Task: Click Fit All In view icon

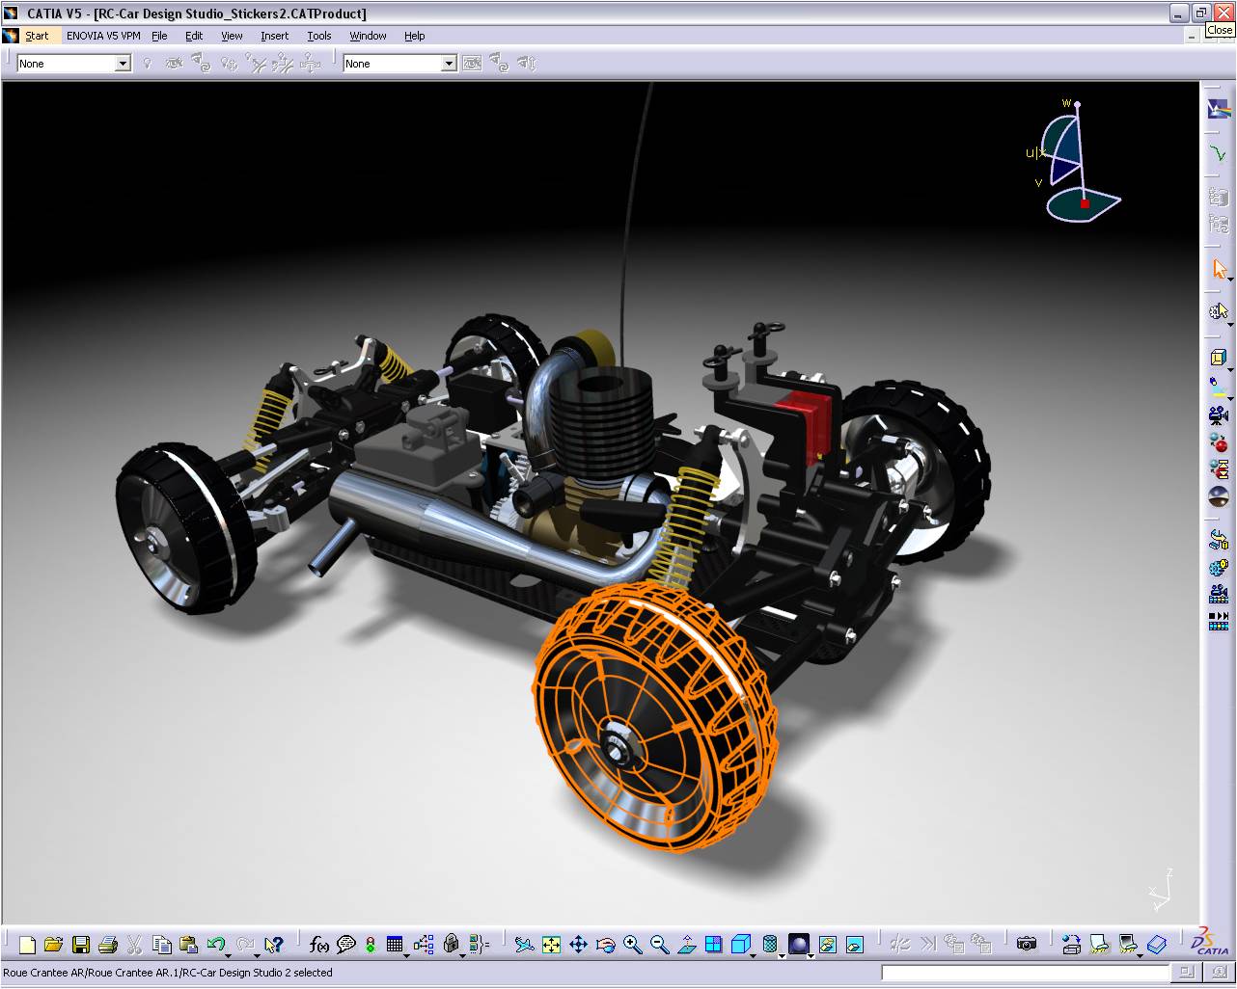Action: pos(551,945)
